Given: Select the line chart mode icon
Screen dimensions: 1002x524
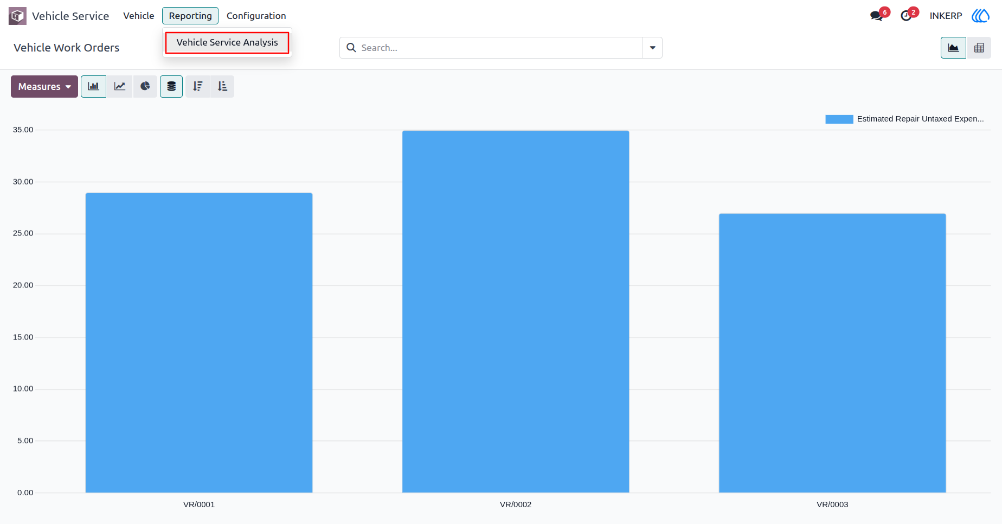Looking at the screenshot, I should point(119,86).
